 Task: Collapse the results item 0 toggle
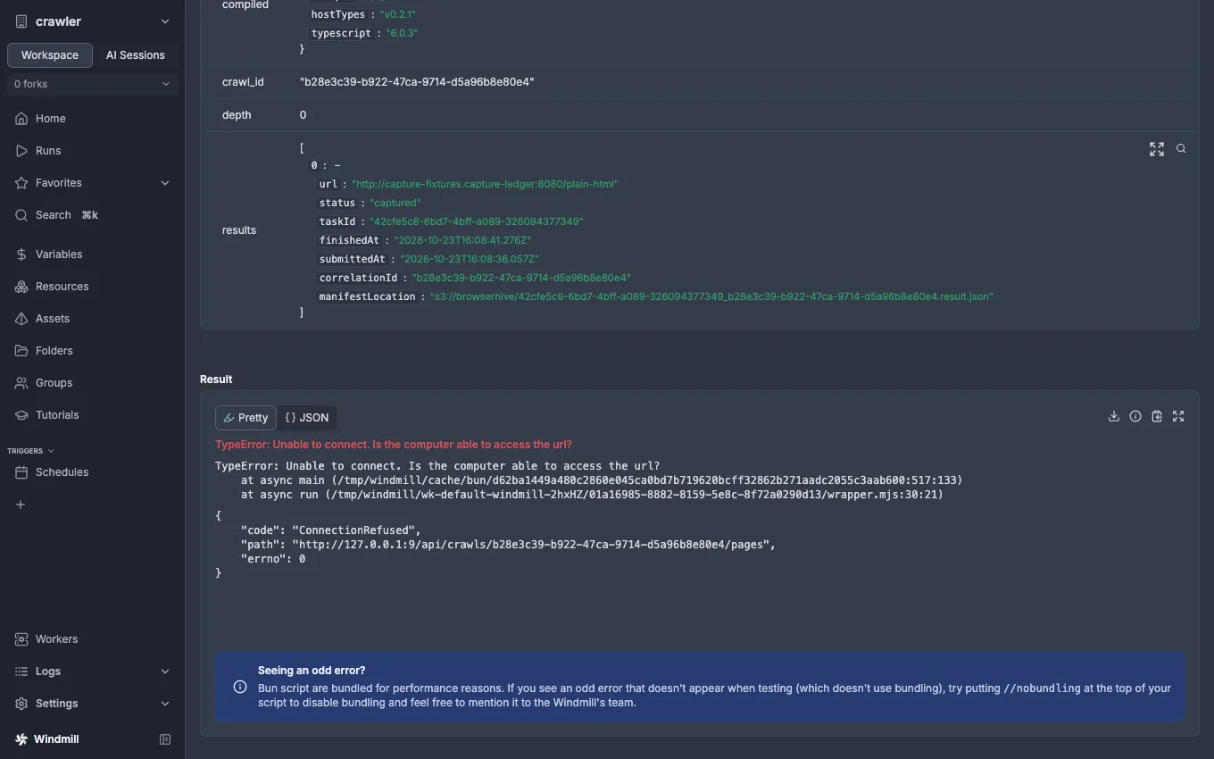tap(337, 165)
